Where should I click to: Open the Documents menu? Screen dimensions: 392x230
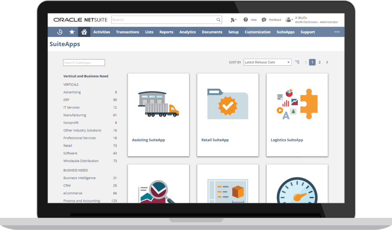coord(212,32)
